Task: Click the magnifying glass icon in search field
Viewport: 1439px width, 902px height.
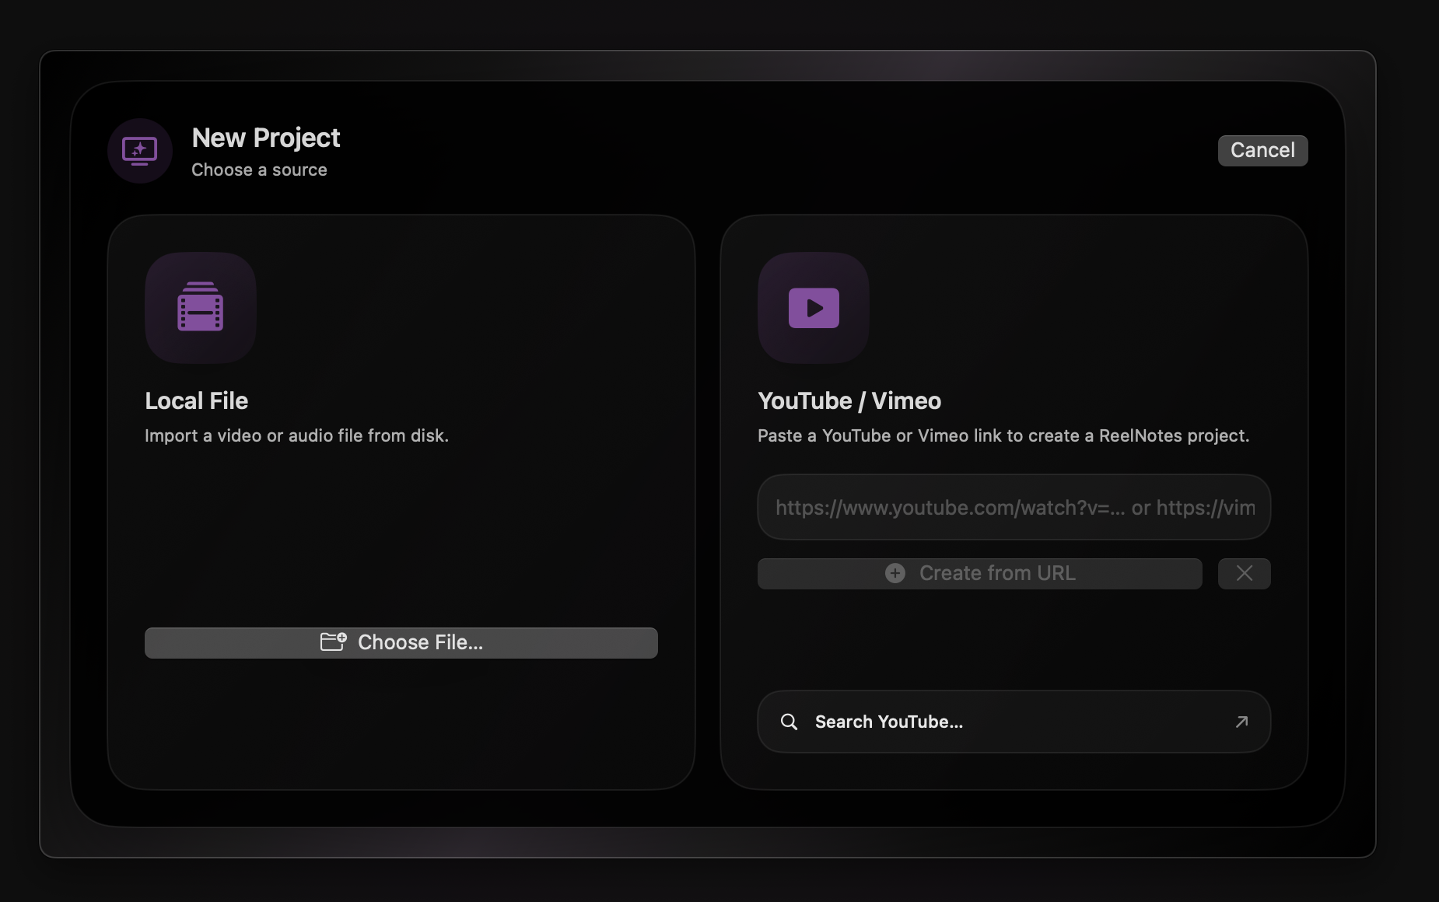Action: coord(790,722)
